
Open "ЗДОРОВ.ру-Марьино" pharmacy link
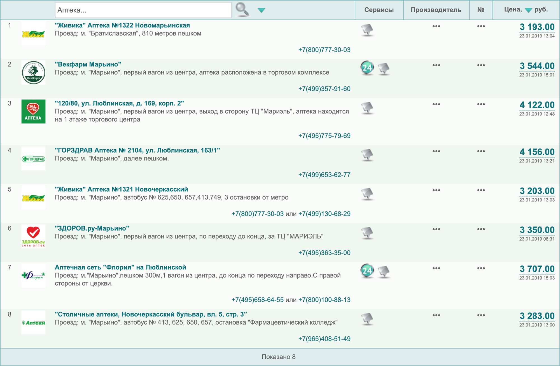(x=92, y=228)
